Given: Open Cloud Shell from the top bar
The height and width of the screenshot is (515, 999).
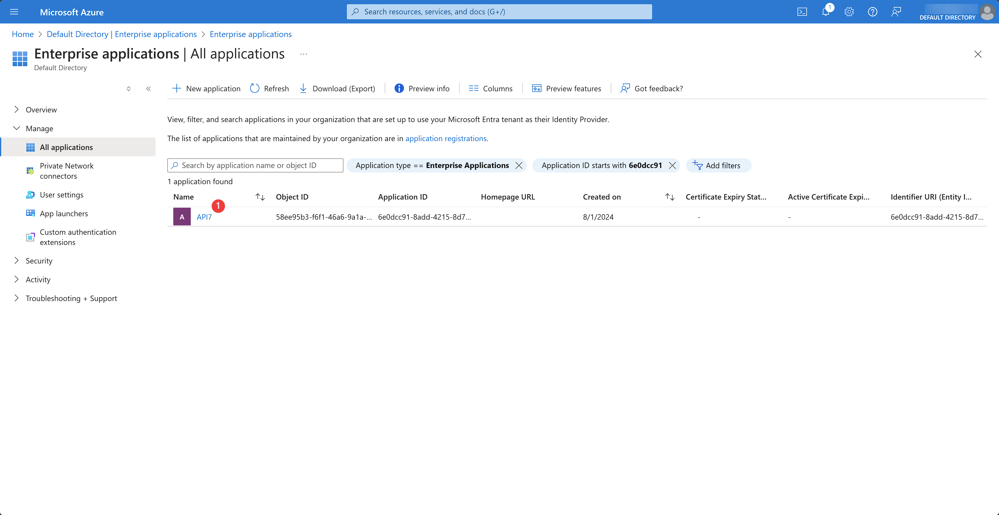Looking at the screenshot, I should pos(802,12).
